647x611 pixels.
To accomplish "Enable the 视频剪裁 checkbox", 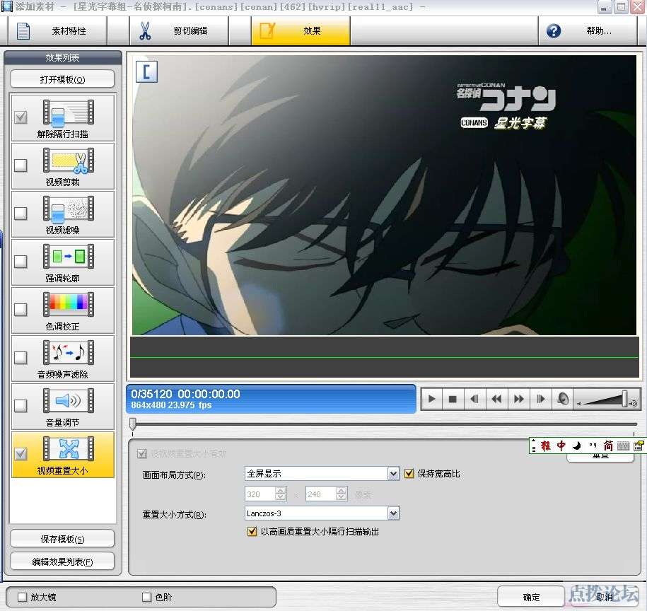I will (21, 165).
